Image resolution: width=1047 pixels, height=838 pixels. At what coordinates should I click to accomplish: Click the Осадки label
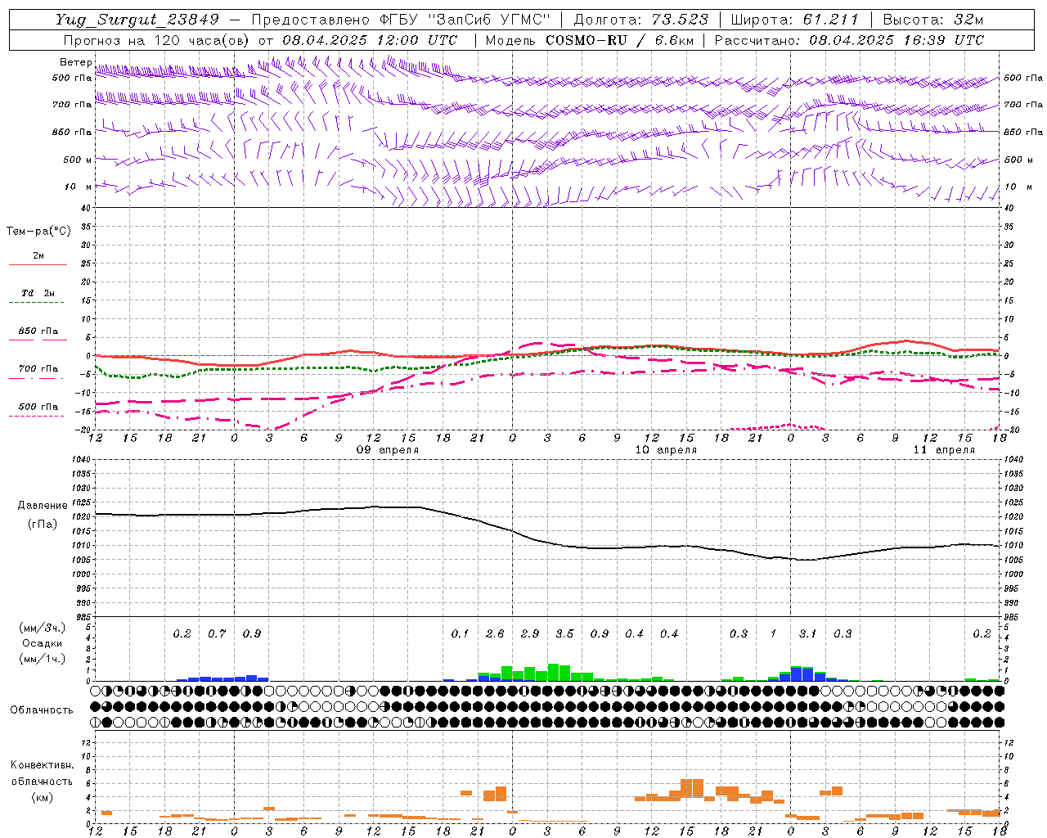(x=41, y=643)
